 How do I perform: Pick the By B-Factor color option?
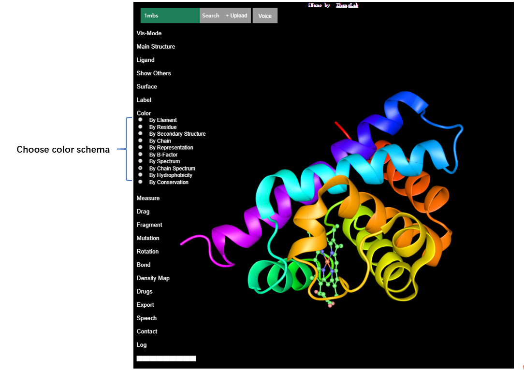pos(140,154)
